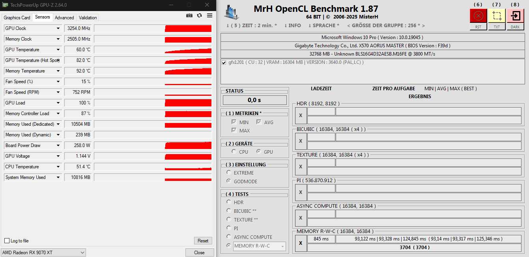The width and height of the screenshot is (529, 257).
Task: Select the EXTREME setting radio button
Action: 229,172
